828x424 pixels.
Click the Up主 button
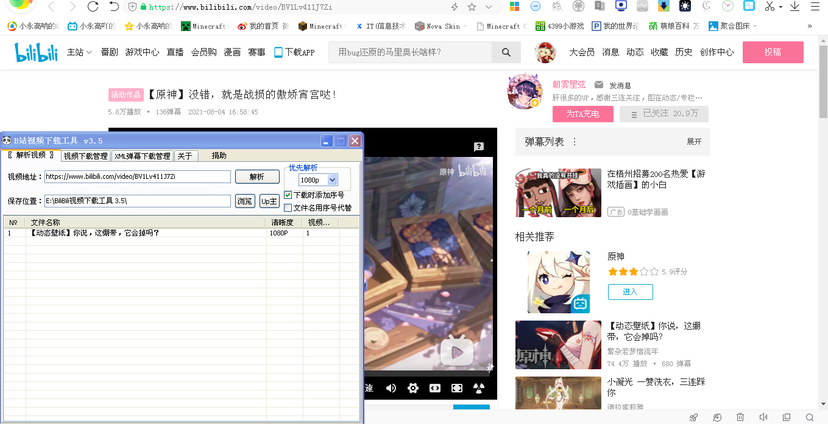click(x=269, y=201)
